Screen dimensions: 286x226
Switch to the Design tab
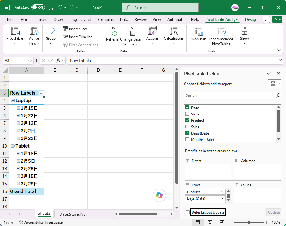pos(251,20)
